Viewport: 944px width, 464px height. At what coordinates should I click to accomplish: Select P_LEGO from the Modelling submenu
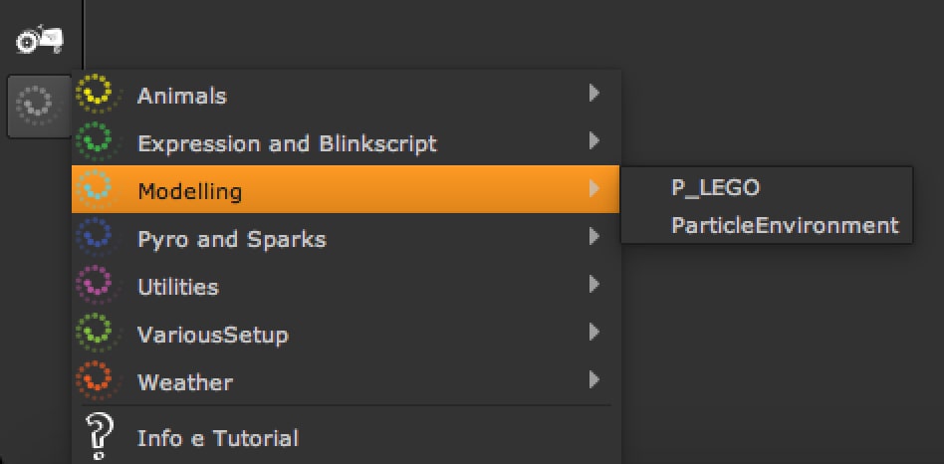click(x=716, y=187)
